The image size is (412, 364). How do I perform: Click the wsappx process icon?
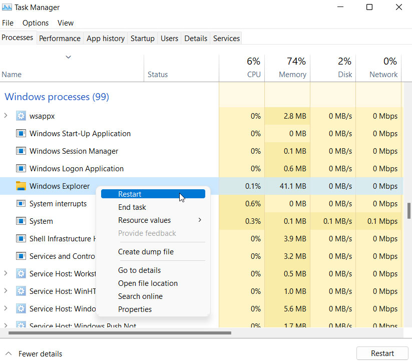click(x=21, y=116)
